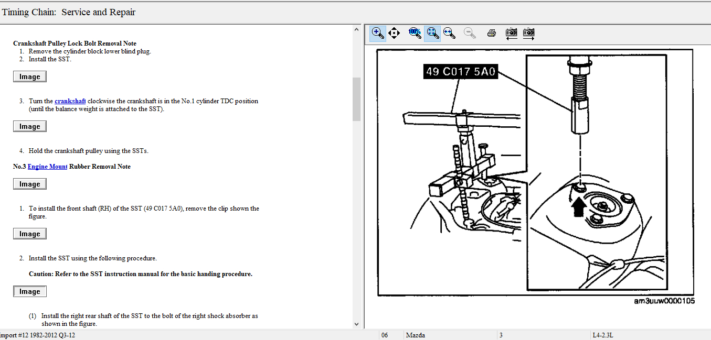Fit image to width with magnifier
The image size is (711, 340).
pos(449,33)
